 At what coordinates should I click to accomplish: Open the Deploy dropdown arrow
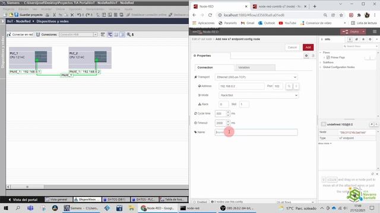[x=363, y=31]
